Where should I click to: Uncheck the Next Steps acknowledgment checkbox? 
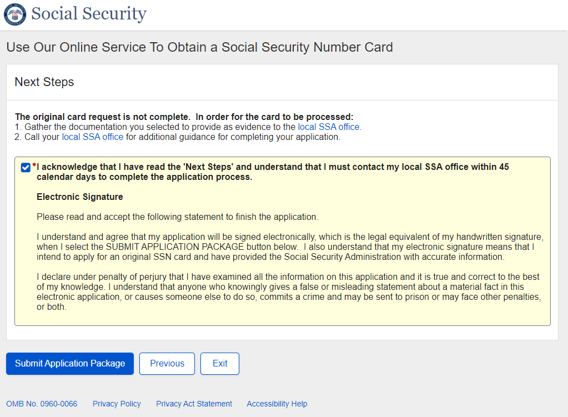pos(25,168)
